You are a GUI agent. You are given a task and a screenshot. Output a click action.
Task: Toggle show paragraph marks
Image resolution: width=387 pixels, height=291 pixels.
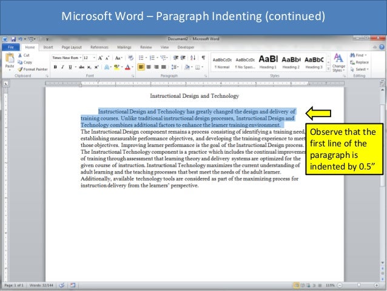203,58
